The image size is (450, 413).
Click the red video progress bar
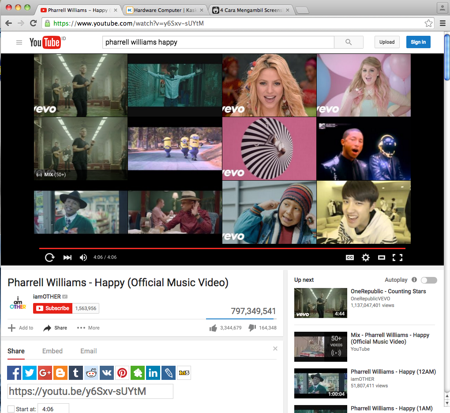click(x=222, y=248)
